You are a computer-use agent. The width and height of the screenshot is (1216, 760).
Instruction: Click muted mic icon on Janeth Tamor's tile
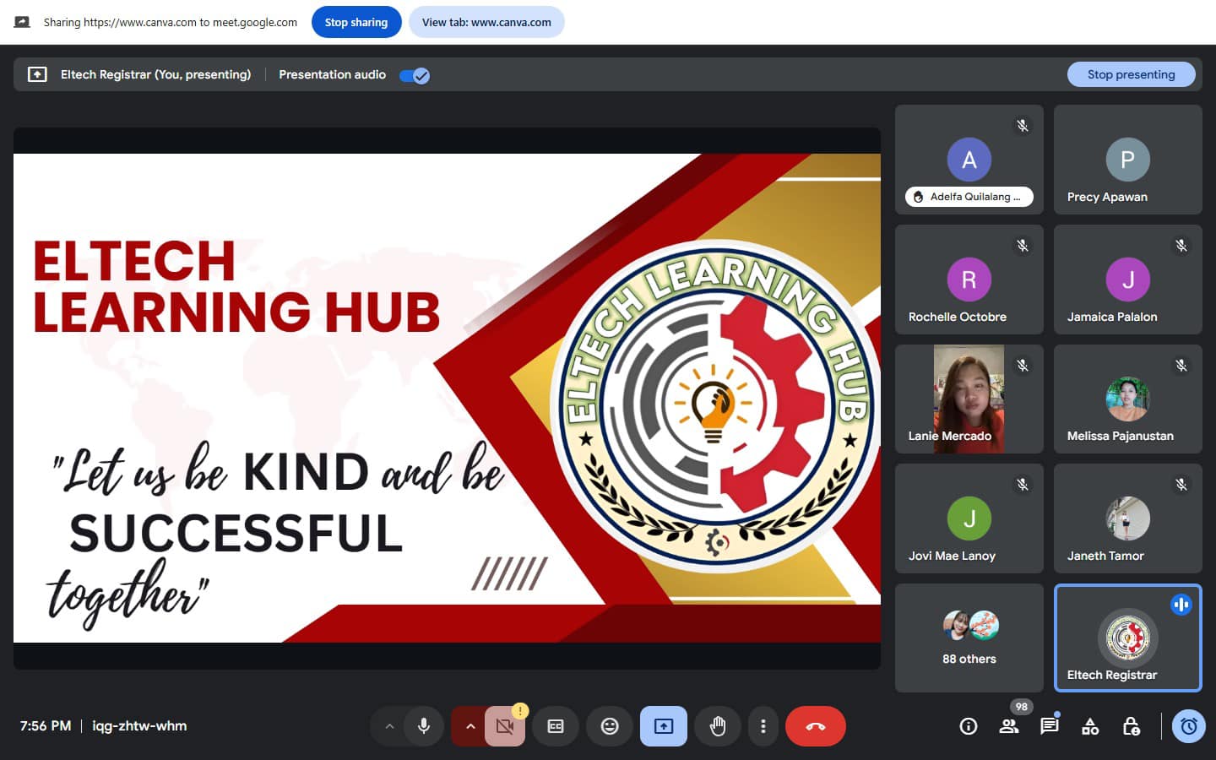pyautogui.click(x=1181, y=485)
